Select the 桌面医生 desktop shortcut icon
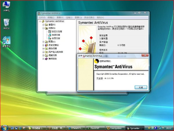The height and width of the screenshot is (131, 174). tap(6, 40)
